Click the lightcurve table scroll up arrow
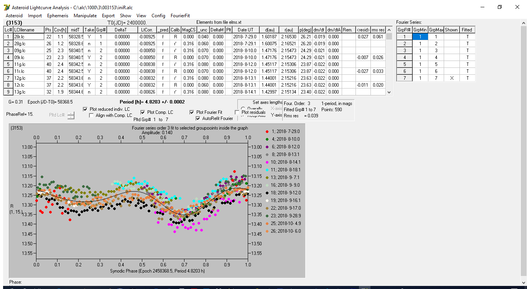 coord(390,30)
